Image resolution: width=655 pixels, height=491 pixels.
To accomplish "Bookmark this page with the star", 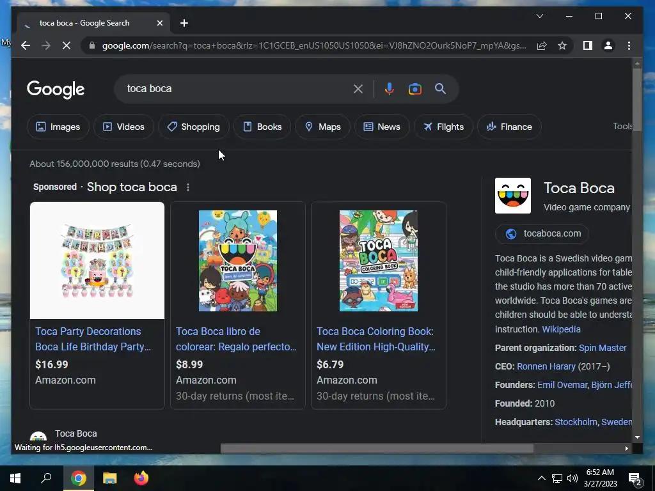I will coord(562,45).
